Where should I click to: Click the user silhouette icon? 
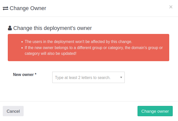click(x=10, y=28)
